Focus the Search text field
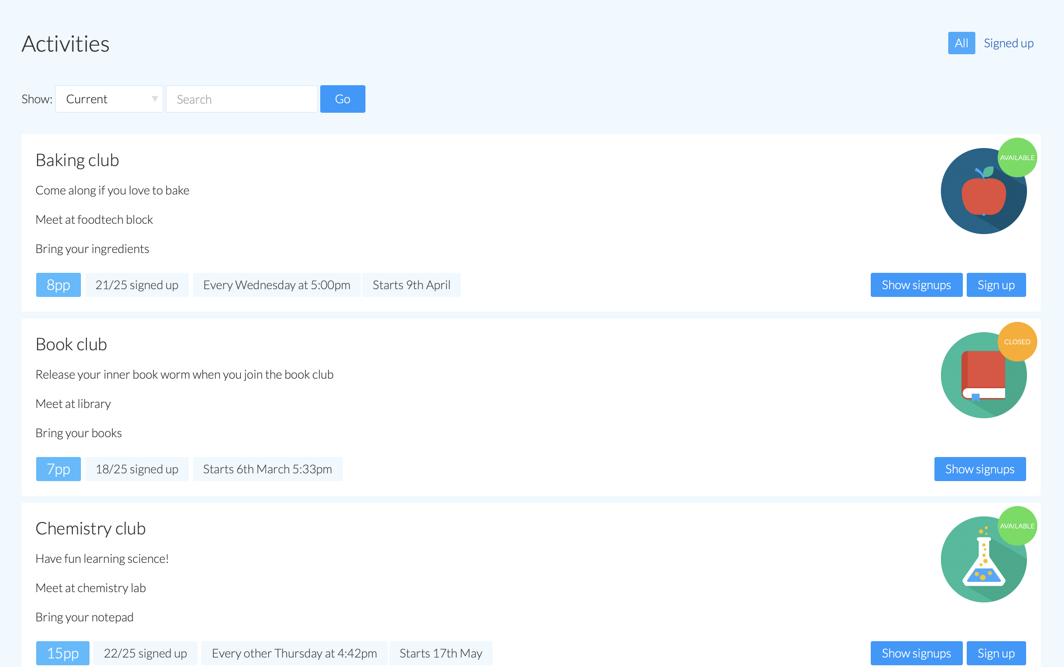The image size is (1064, 667). pyautogui.click(x=241, y=99)
